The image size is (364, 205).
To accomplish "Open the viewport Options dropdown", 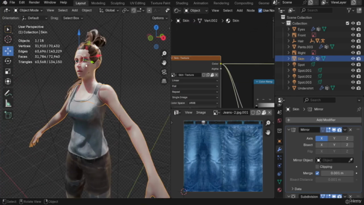I will [159, 18].
